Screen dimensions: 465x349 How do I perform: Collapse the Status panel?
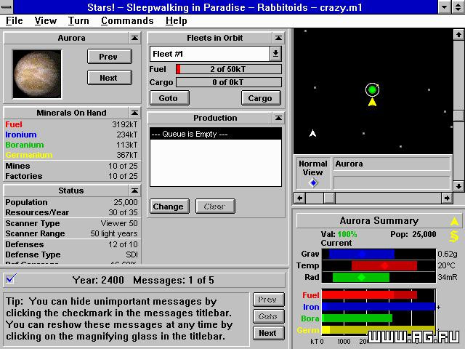click(x=134, y=190)
